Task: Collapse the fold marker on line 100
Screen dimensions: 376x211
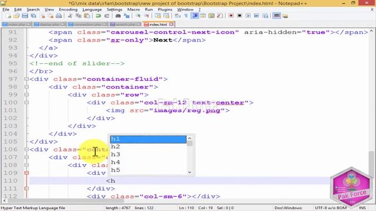Action: pyautogui.click(x=26, y=103)
